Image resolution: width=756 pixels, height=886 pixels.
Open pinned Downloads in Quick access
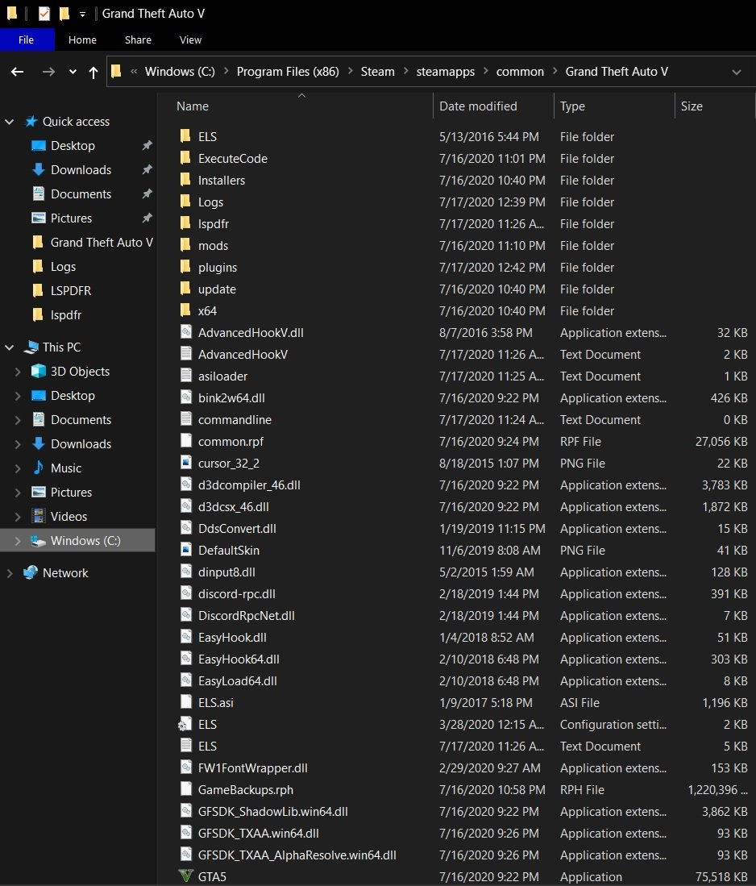81,169
